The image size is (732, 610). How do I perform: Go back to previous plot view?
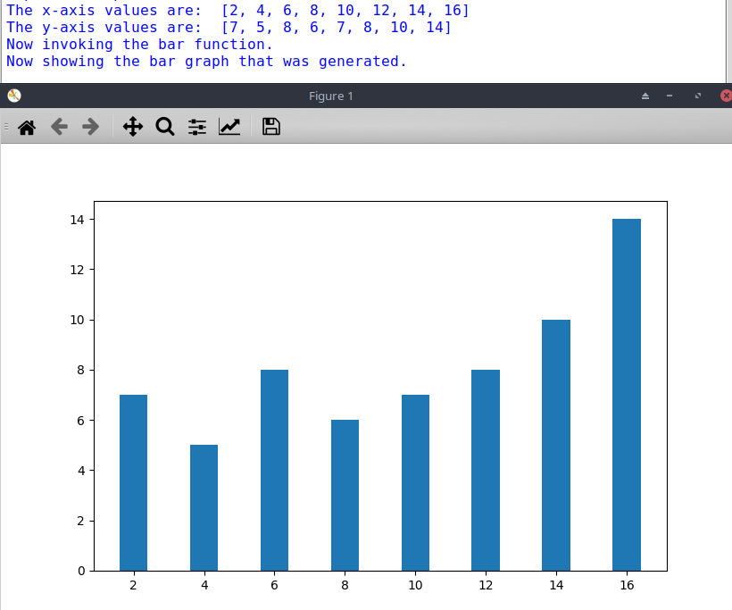pyautogui.click(x=59, y=127)
